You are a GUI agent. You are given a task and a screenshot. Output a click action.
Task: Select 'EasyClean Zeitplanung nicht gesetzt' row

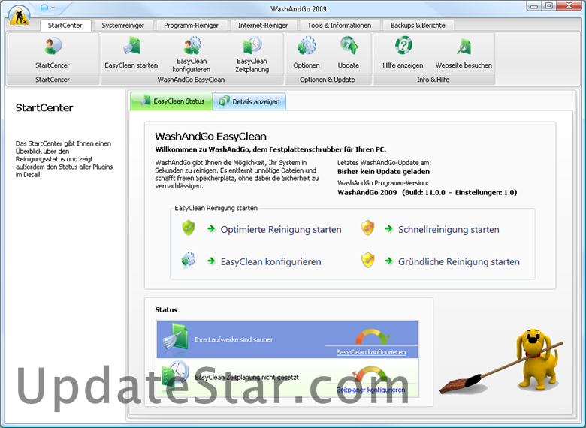[288, 378]
